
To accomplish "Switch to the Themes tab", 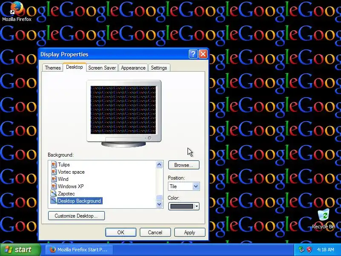I will pos(52,68).
